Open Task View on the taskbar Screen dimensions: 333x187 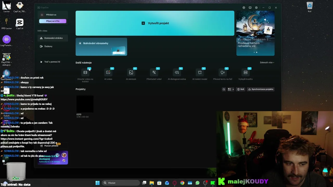tap(144, 183)
